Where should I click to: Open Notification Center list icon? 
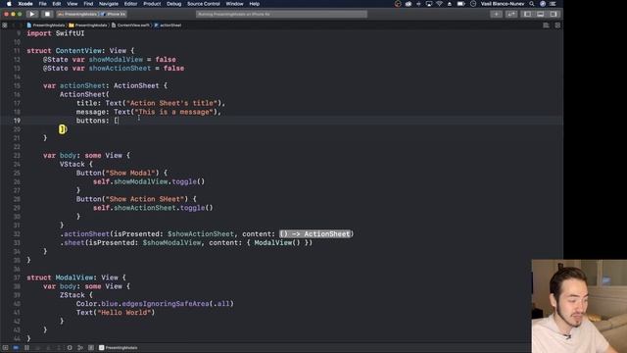tap(553, 4)
